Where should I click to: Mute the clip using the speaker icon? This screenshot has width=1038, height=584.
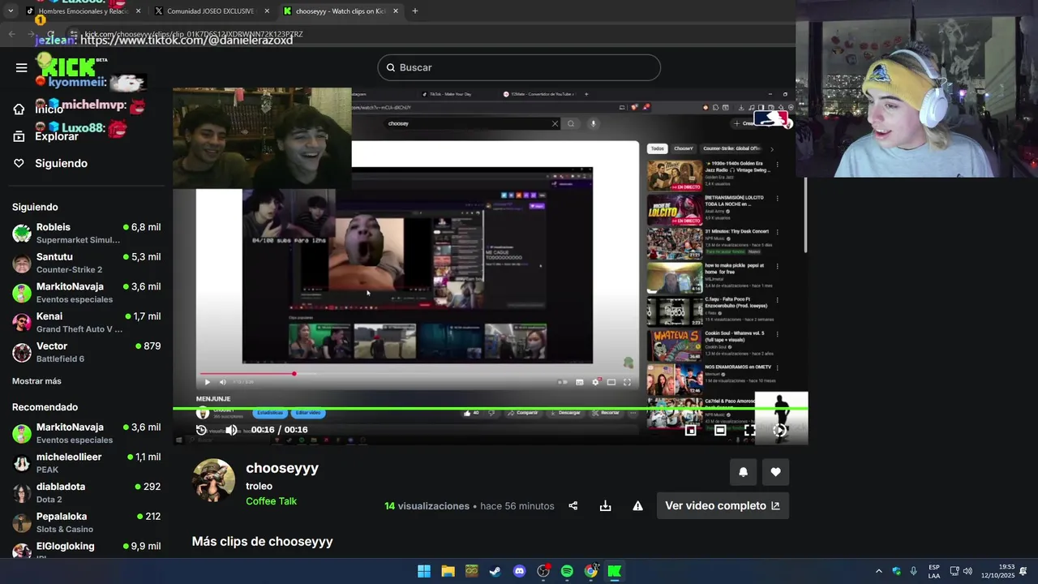tap(231, 430)
